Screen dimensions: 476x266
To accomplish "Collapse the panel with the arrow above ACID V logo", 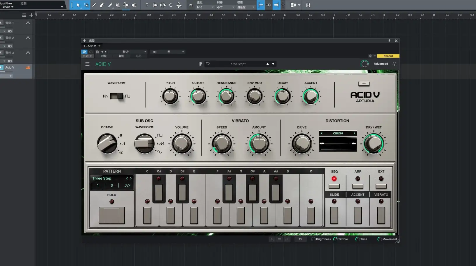I will 364,84.
